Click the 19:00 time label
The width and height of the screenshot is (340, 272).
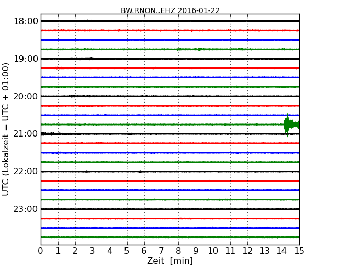pyautogui.click(x=26, y=59)
